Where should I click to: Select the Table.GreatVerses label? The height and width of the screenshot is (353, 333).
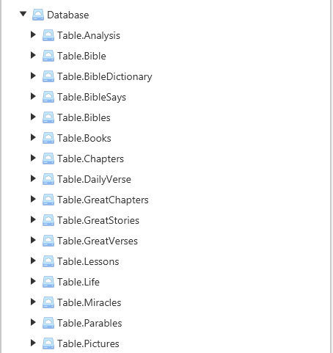tap(98, 241)
